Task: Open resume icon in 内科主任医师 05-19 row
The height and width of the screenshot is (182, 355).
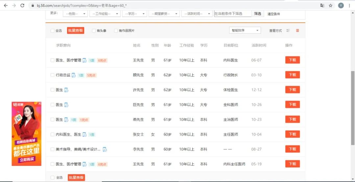Action: pos(84,164)
